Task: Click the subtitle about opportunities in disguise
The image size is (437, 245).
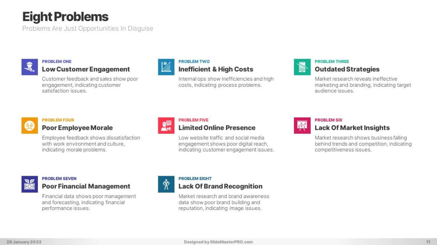Action: (87, 29)
